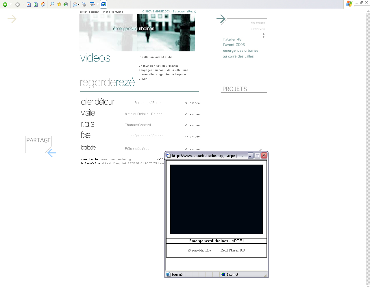Click the PARTAGE box
Screen dimensions: 370x287
(38, 144)
